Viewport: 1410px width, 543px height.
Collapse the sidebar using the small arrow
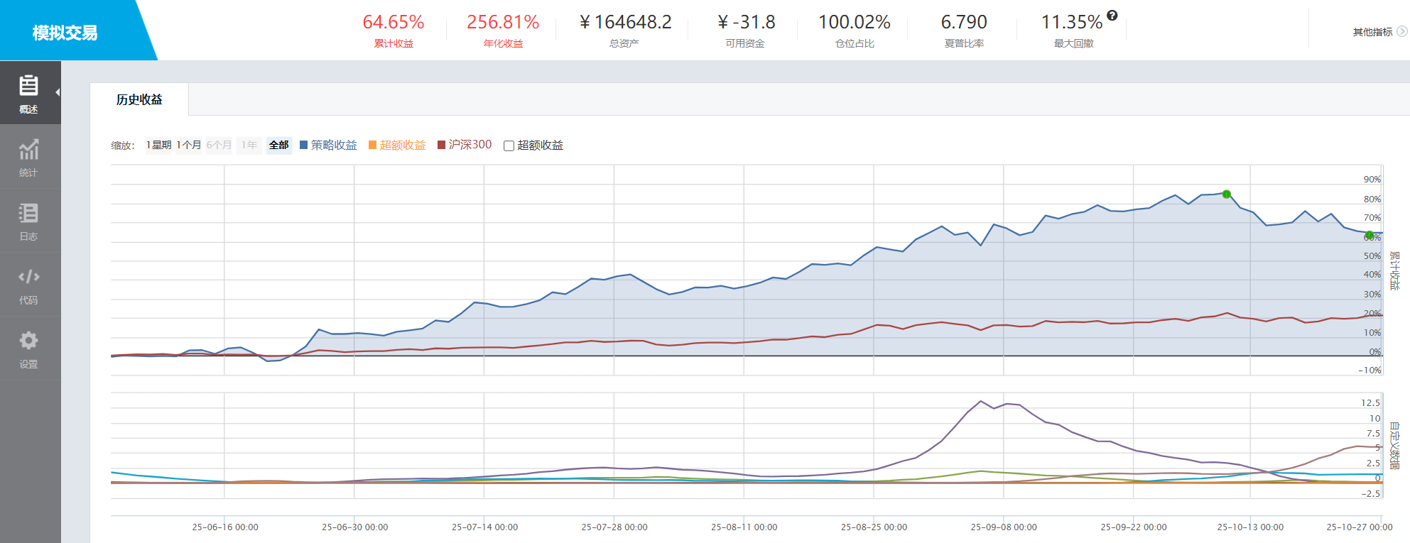click(58, 92)
